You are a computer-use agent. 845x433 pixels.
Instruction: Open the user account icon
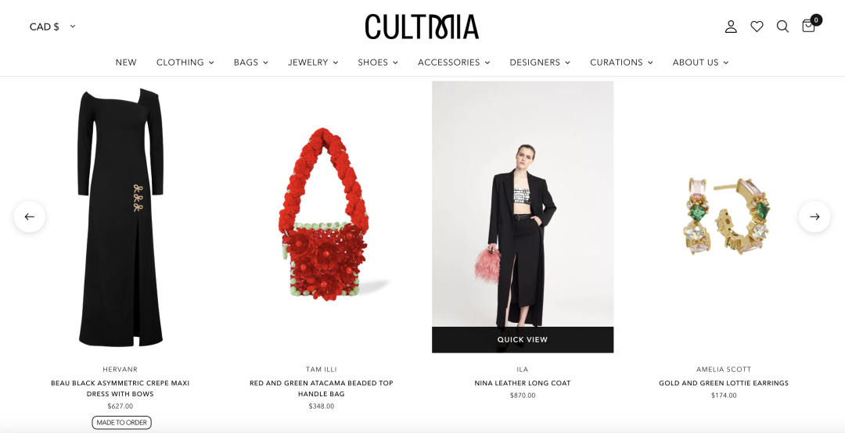(x=731, y=27)
